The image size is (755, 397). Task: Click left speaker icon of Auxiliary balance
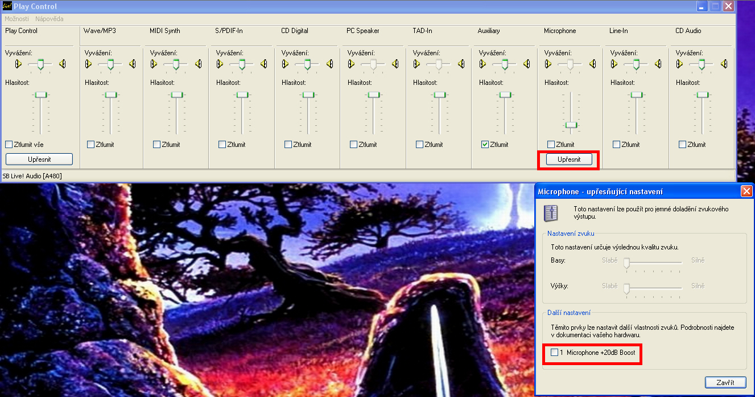pyautogui.click(x=484, y=64)
